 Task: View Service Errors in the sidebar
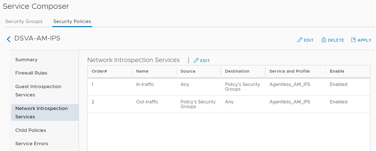pos(31,144)
